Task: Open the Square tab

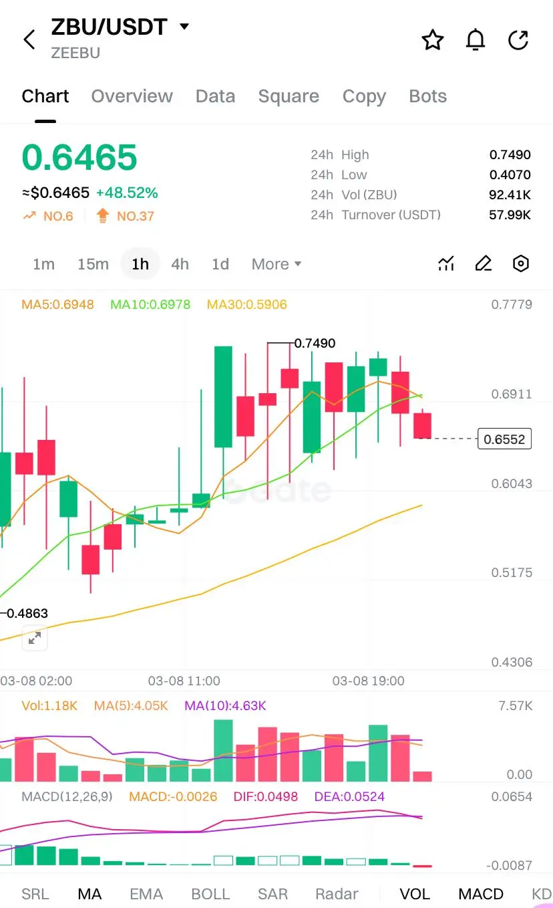Action: pos(289,96)
